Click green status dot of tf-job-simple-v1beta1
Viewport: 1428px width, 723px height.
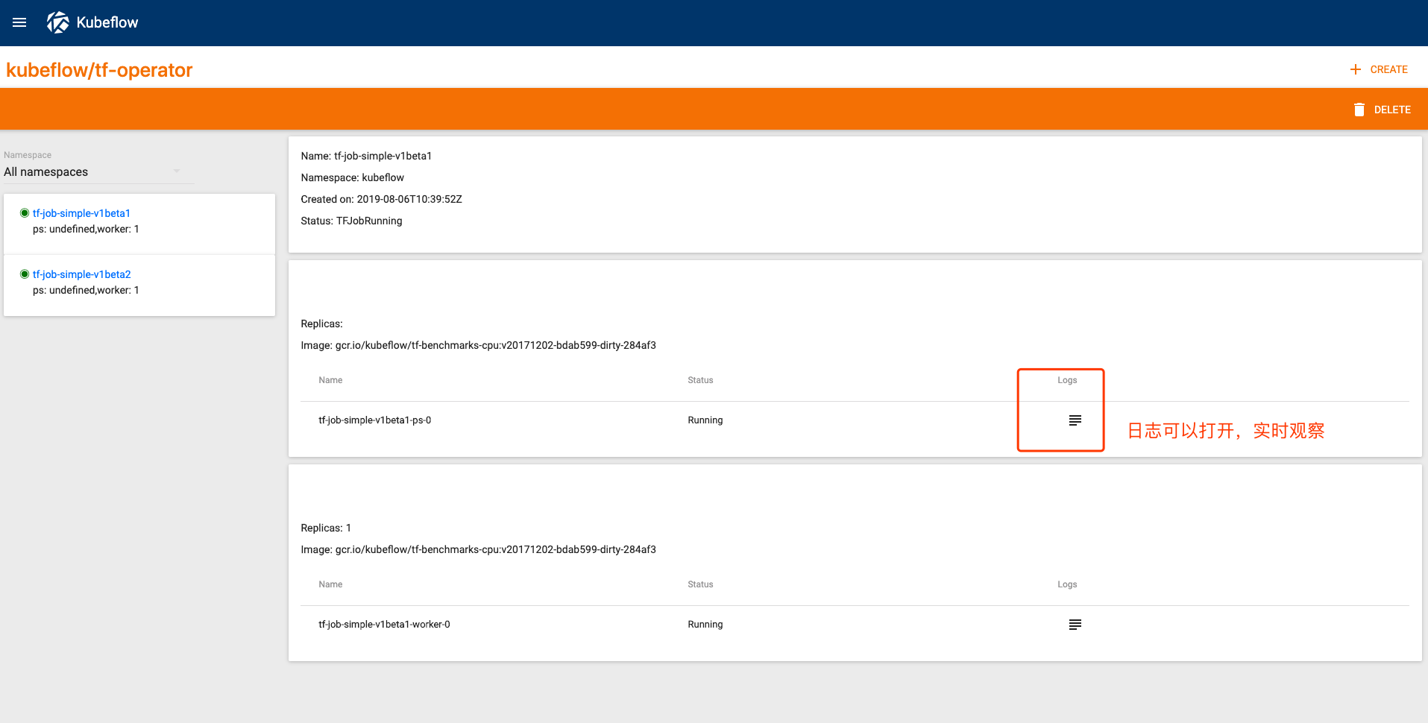point(25,213)
